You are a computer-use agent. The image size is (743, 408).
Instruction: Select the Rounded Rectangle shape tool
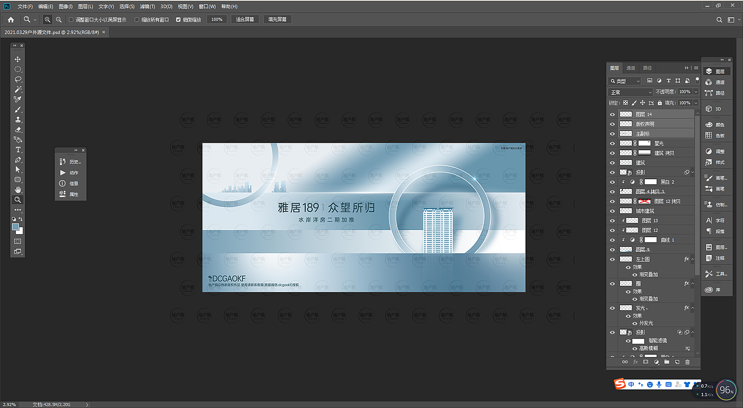[18, 180]
